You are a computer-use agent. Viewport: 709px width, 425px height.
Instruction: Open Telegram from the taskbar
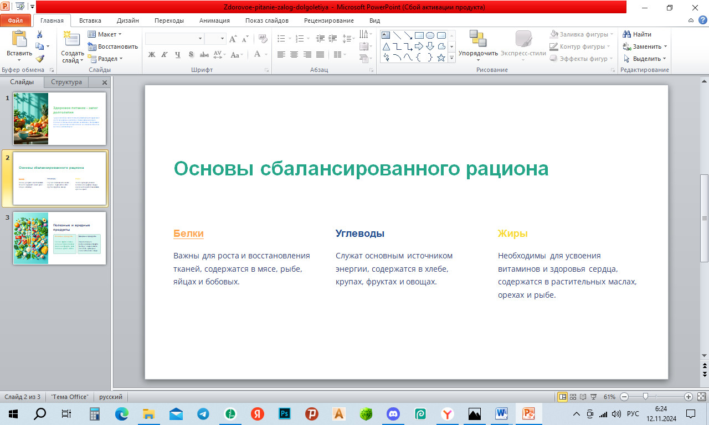tap(203, 413)
